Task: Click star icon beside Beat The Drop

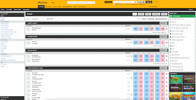Action: pos(171,55)
